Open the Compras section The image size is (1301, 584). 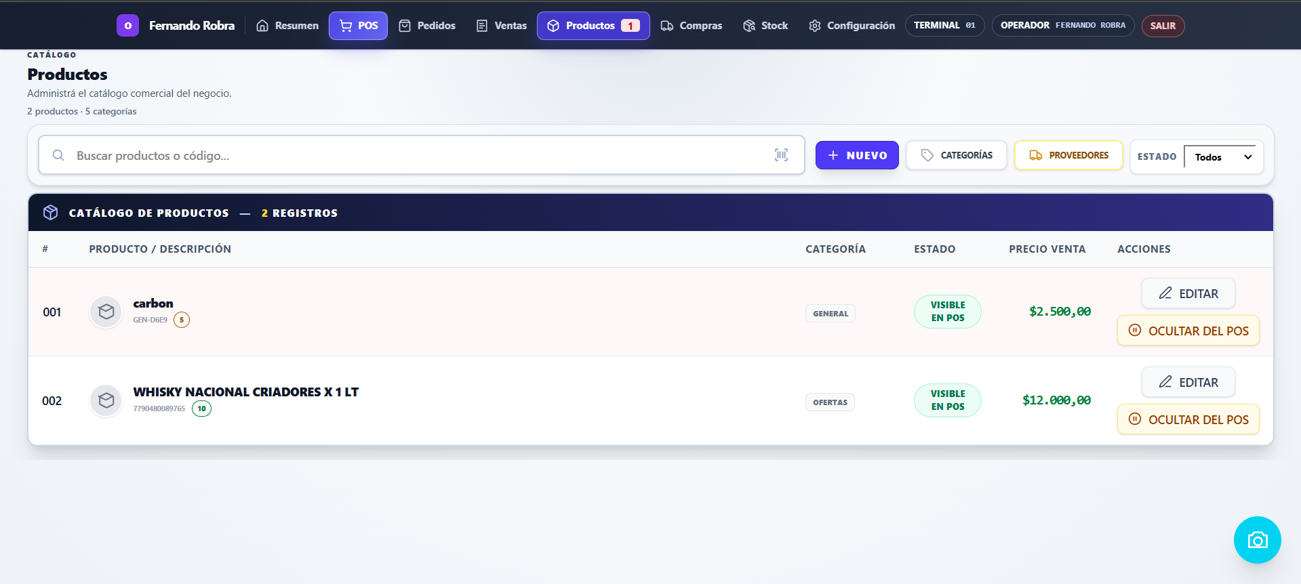click(x=692, y=26)
